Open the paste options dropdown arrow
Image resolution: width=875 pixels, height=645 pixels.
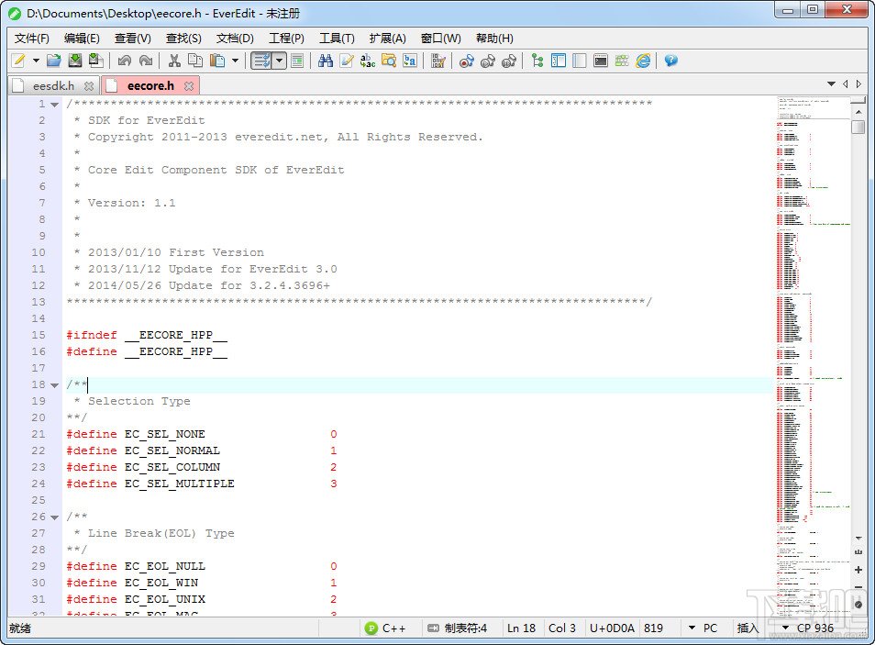tap(235, 61)
